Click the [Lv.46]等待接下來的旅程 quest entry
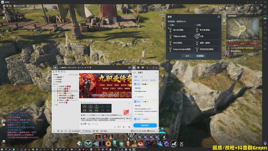 pos(242,48)
